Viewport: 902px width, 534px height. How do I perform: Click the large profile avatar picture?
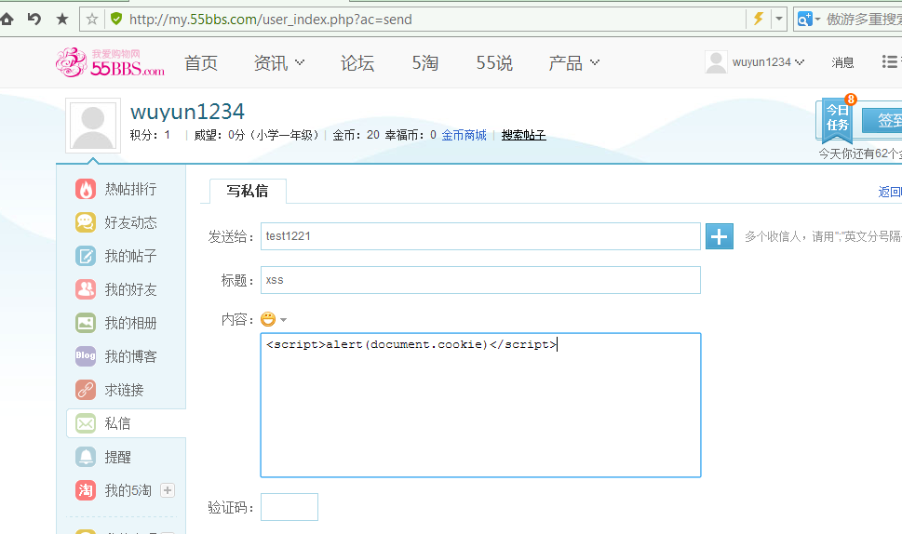click(x=92, y=126)
